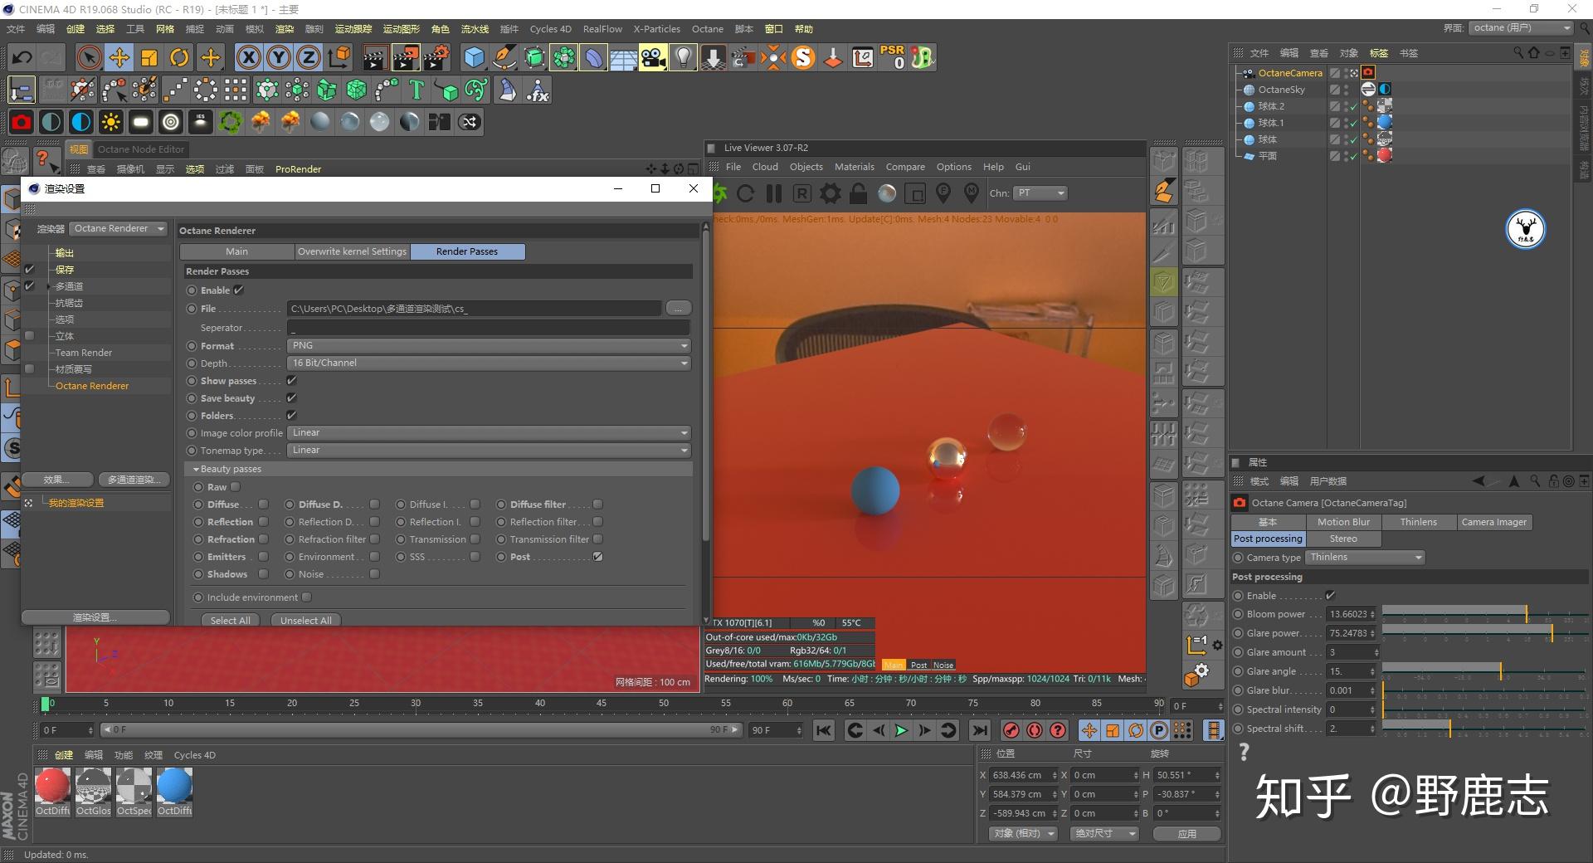This screenshot has height=863, width=1593.
Task: Select the Move tool icon
Action: (x=119, y=57)
